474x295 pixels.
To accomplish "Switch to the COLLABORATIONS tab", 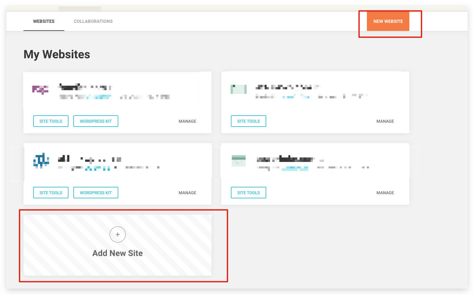I will point(93,21).
